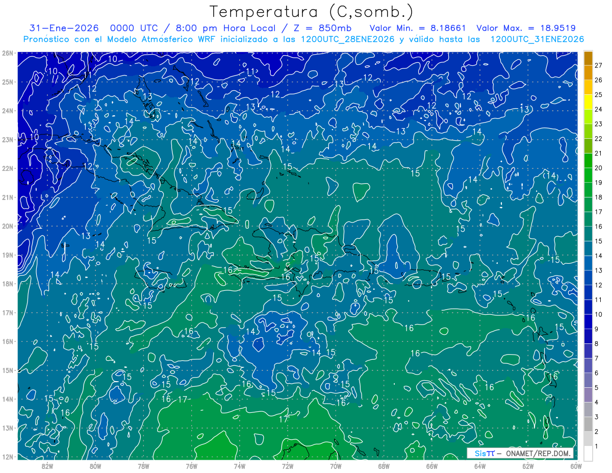Click the 72W longitude axis label
612x473 pixels.
[x=287, y=466]
